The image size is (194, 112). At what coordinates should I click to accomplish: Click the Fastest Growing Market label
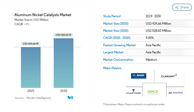pos(119,45)
